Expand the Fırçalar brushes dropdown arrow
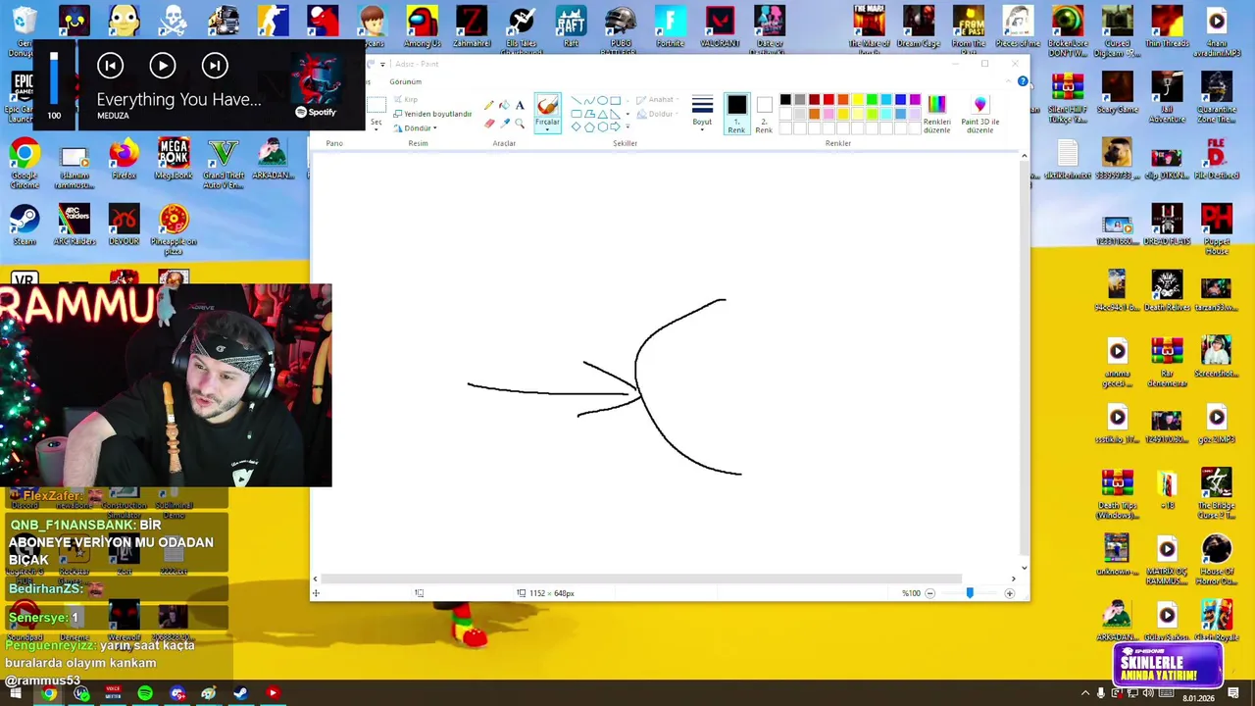This screenshot has height=706, width=1255. coord(547,128)
